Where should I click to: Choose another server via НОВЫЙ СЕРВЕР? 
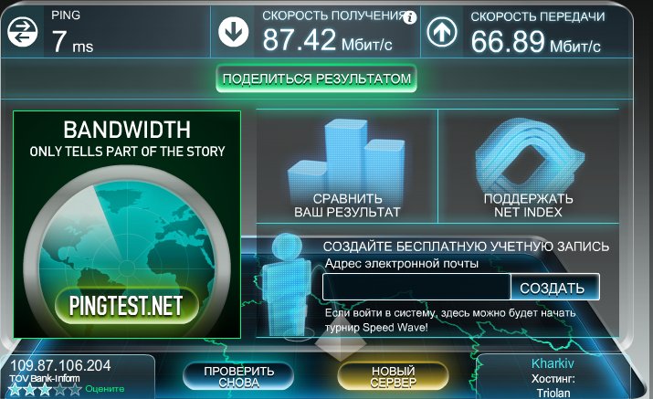click(x=393, y=377)
